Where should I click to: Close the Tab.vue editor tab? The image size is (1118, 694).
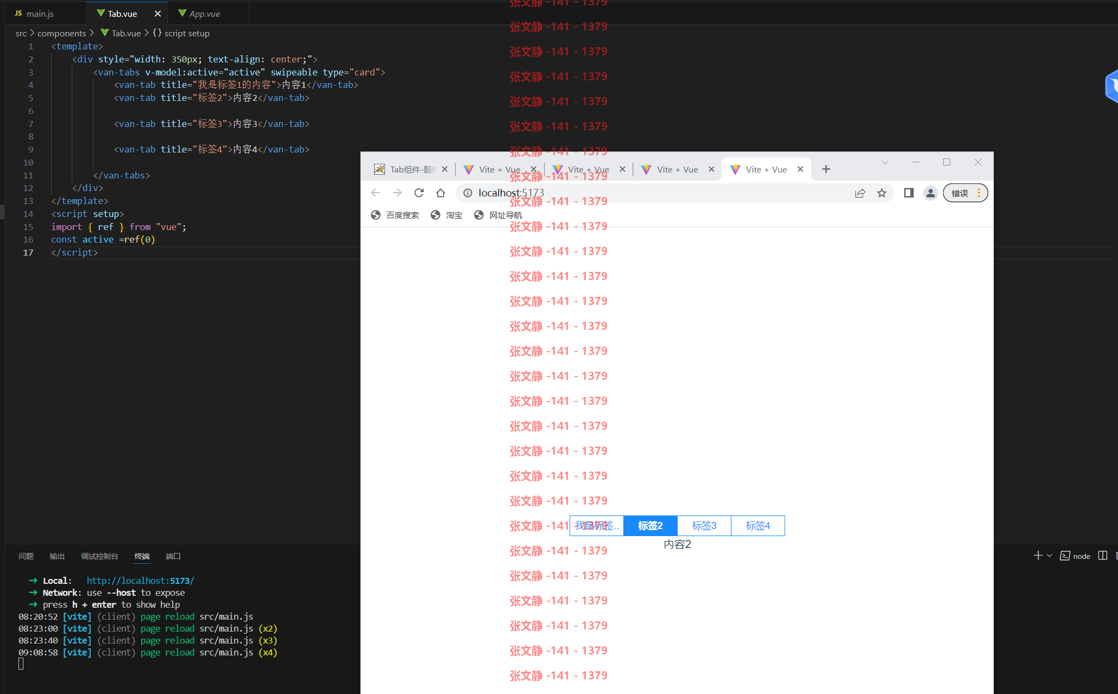(157, 14)
